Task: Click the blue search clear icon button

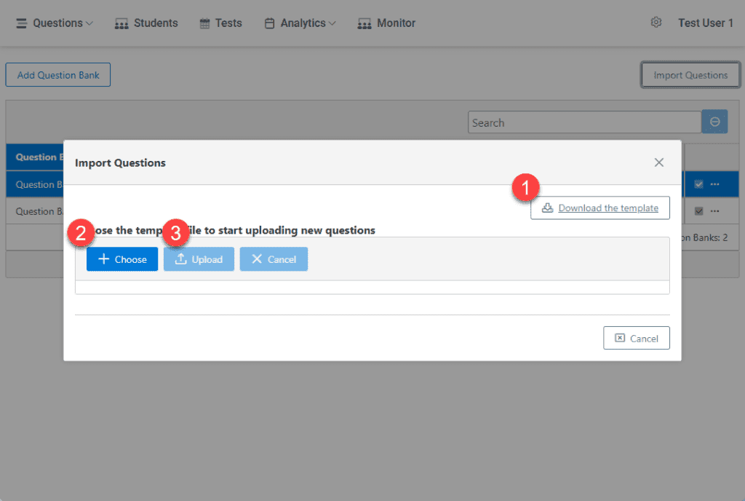Action: tap(714, 122)
